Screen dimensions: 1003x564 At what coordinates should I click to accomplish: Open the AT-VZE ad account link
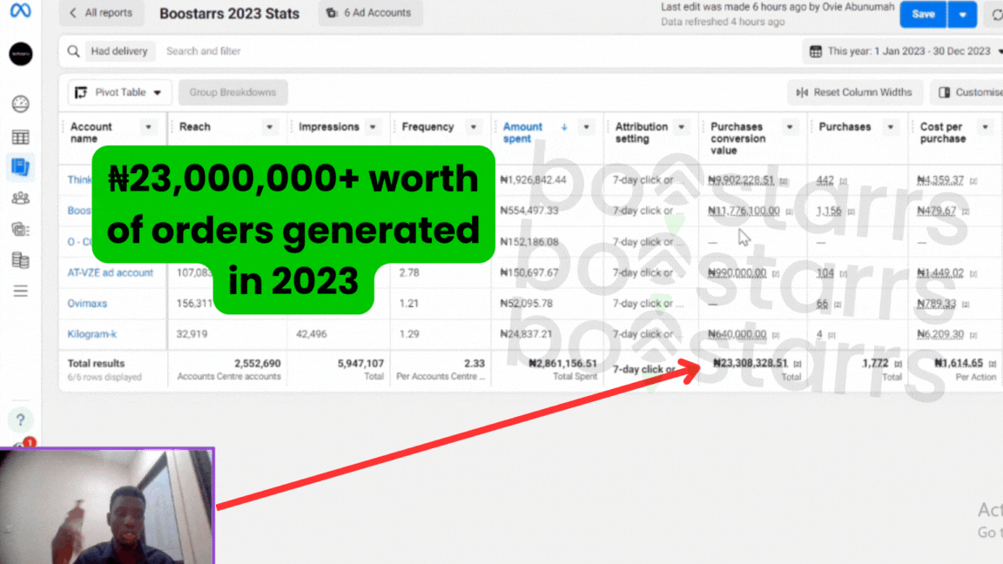[x=110, y=272]
